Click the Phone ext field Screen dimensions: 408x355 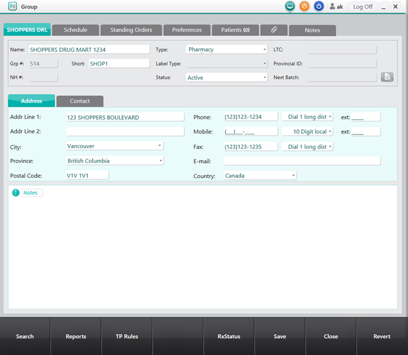coord(365,117)
